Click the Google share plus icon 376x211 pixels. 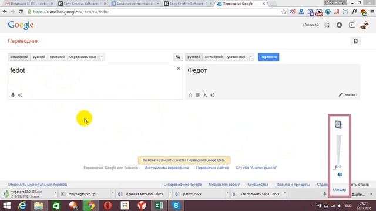pyautogui.click(x=351, y=25)
